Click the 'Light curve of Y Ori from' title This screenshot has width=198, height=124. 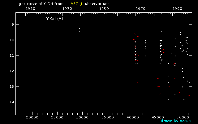(39, 4)
